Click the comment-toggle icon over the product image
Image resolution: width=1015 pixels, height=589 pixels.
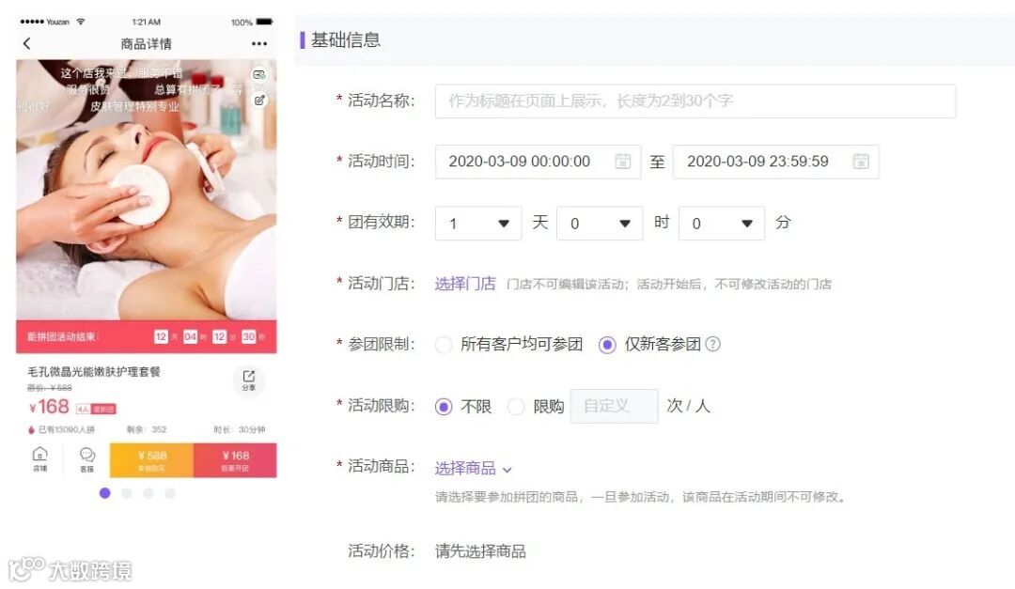(259, 74)
